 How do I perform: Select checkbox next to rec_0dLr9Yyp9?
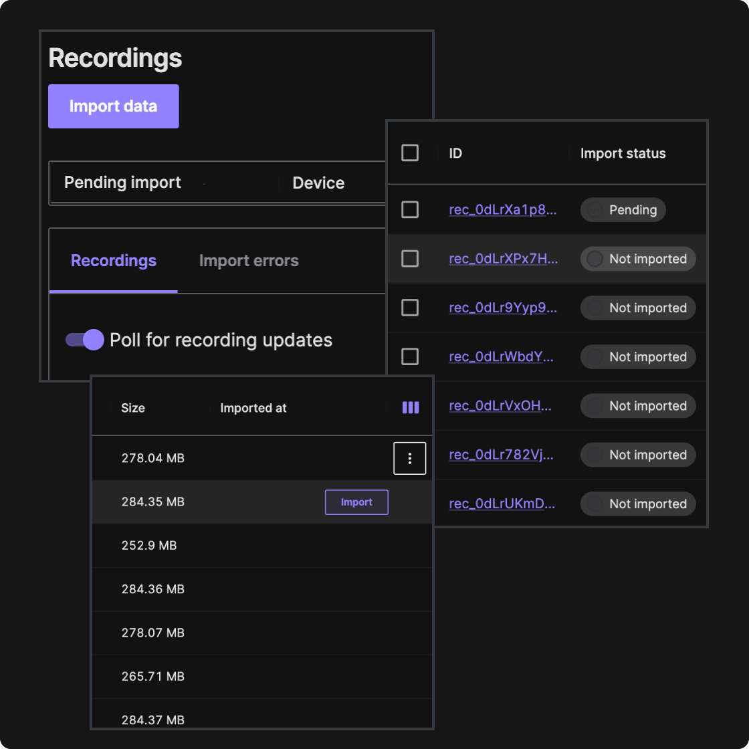[410, 308]
